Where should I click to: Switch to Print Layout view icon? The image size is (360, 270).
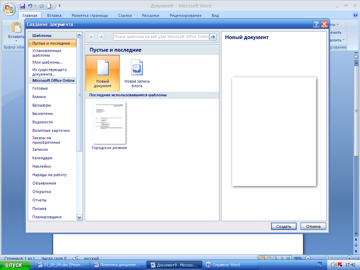tap(263, 258)
